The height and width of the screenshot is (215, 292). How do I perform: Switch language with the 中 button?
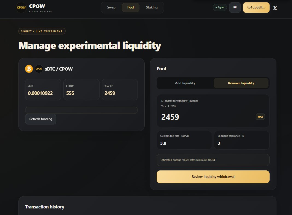[235, 7]
